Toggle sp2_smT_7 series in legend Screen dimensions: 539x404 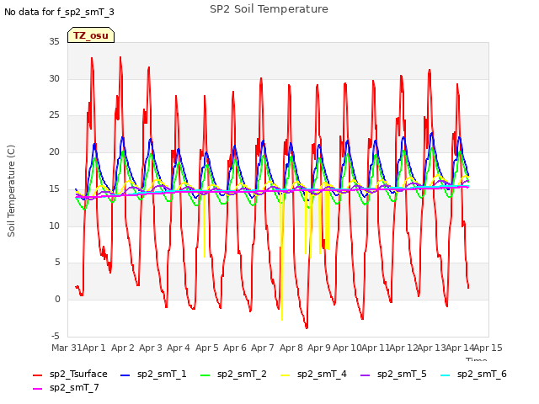[x=66, y=387]
